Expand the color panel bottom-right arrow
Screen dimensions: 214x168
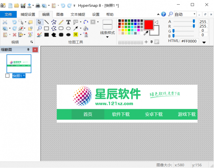(204, 42)
